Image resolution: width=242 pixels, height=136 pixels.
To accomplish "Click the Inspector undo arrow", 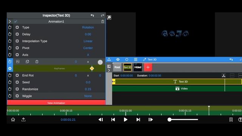I will click(92, 15).
